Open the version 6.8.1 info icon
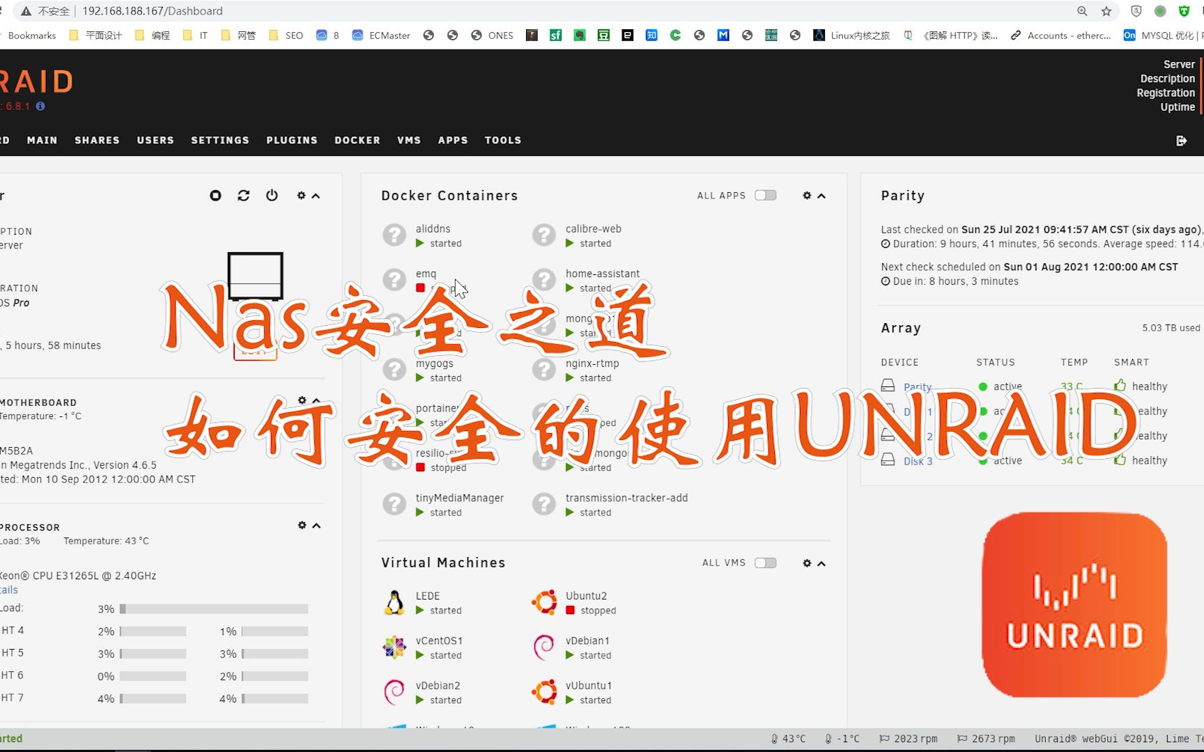1204x752 pixels. click(40, 107)
